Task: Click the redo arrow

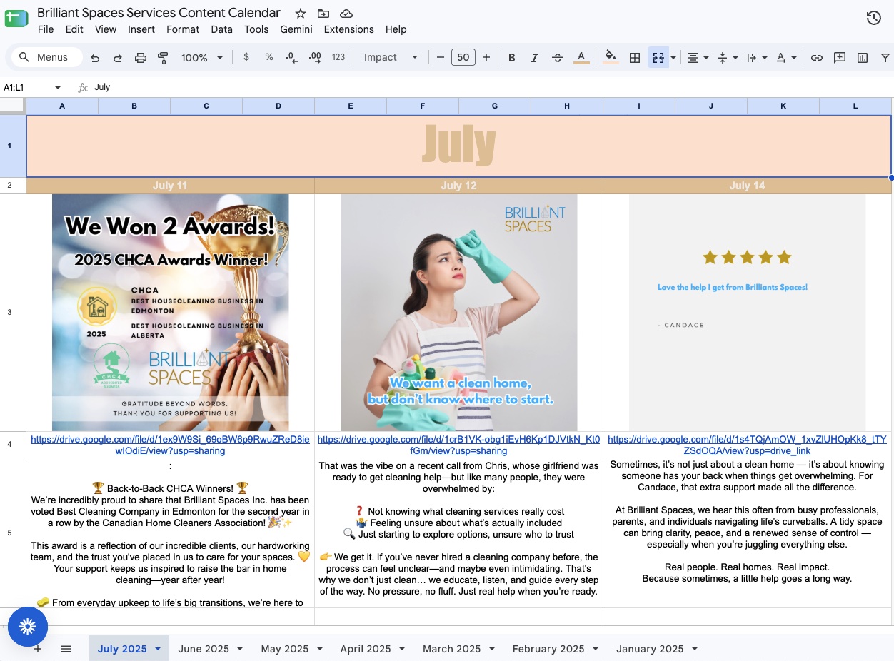Action: click(x=118, y=58)
